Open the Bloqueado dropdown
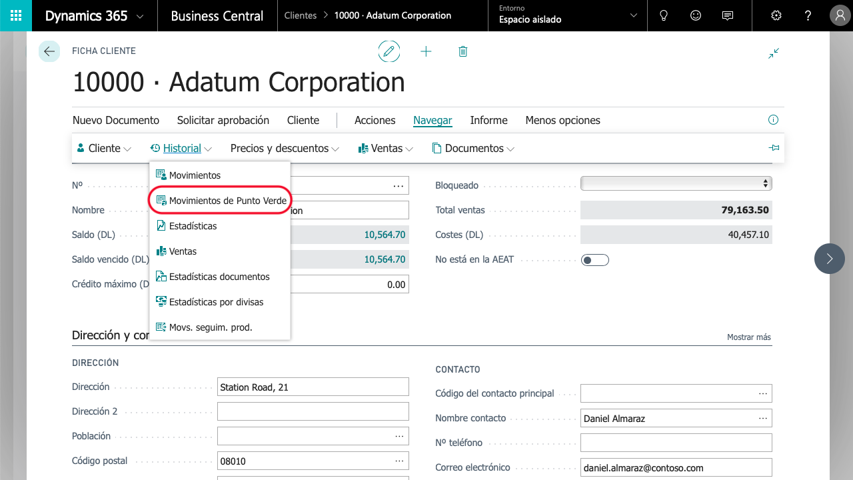 click(676, 183)
